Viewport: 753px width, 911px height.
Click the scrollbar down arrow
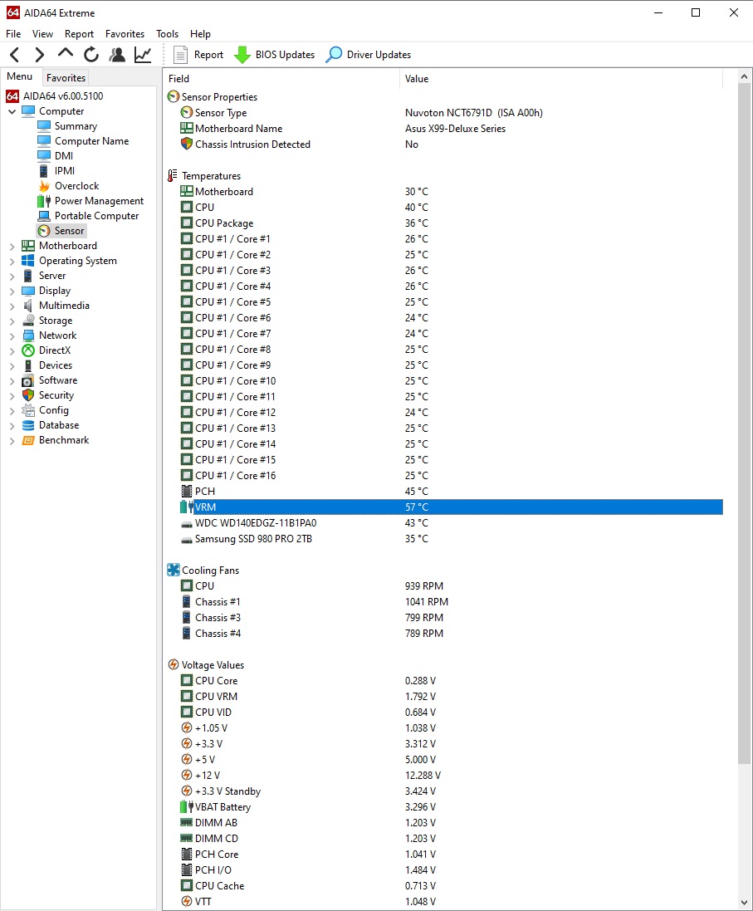pos(745,903)
